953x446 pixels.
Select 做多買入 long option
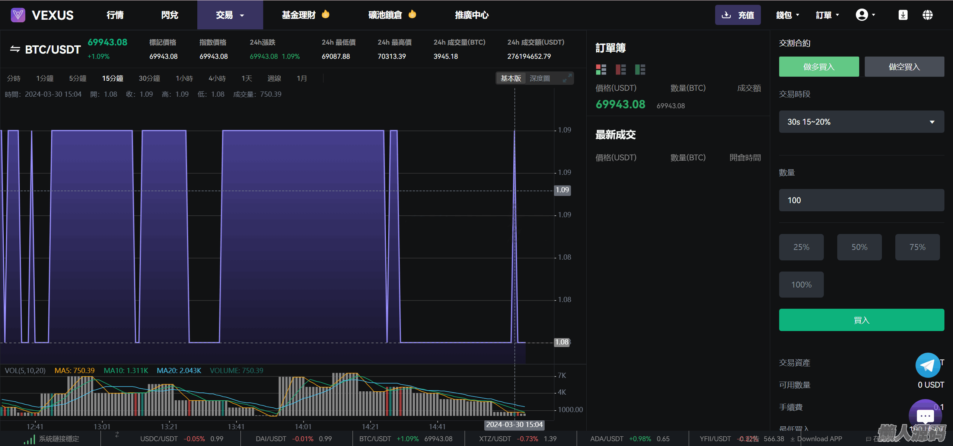819,67
